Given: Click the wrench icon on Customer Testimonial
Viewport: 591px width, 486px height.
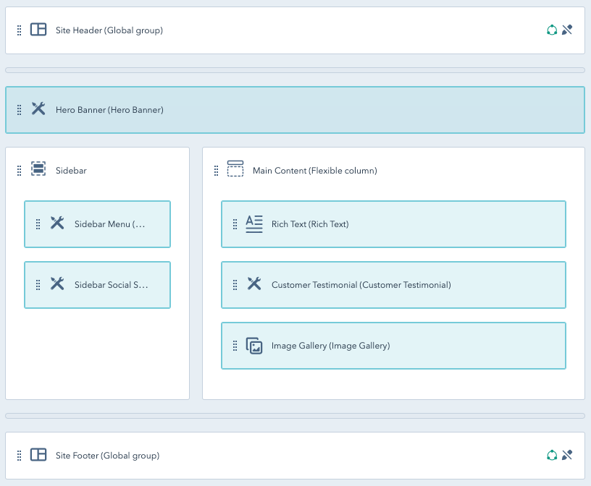Looking at the screenshot, I should (x=253, y=284).
